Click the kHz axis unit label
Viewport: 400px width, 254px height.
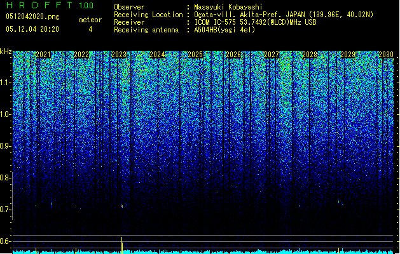6,51
